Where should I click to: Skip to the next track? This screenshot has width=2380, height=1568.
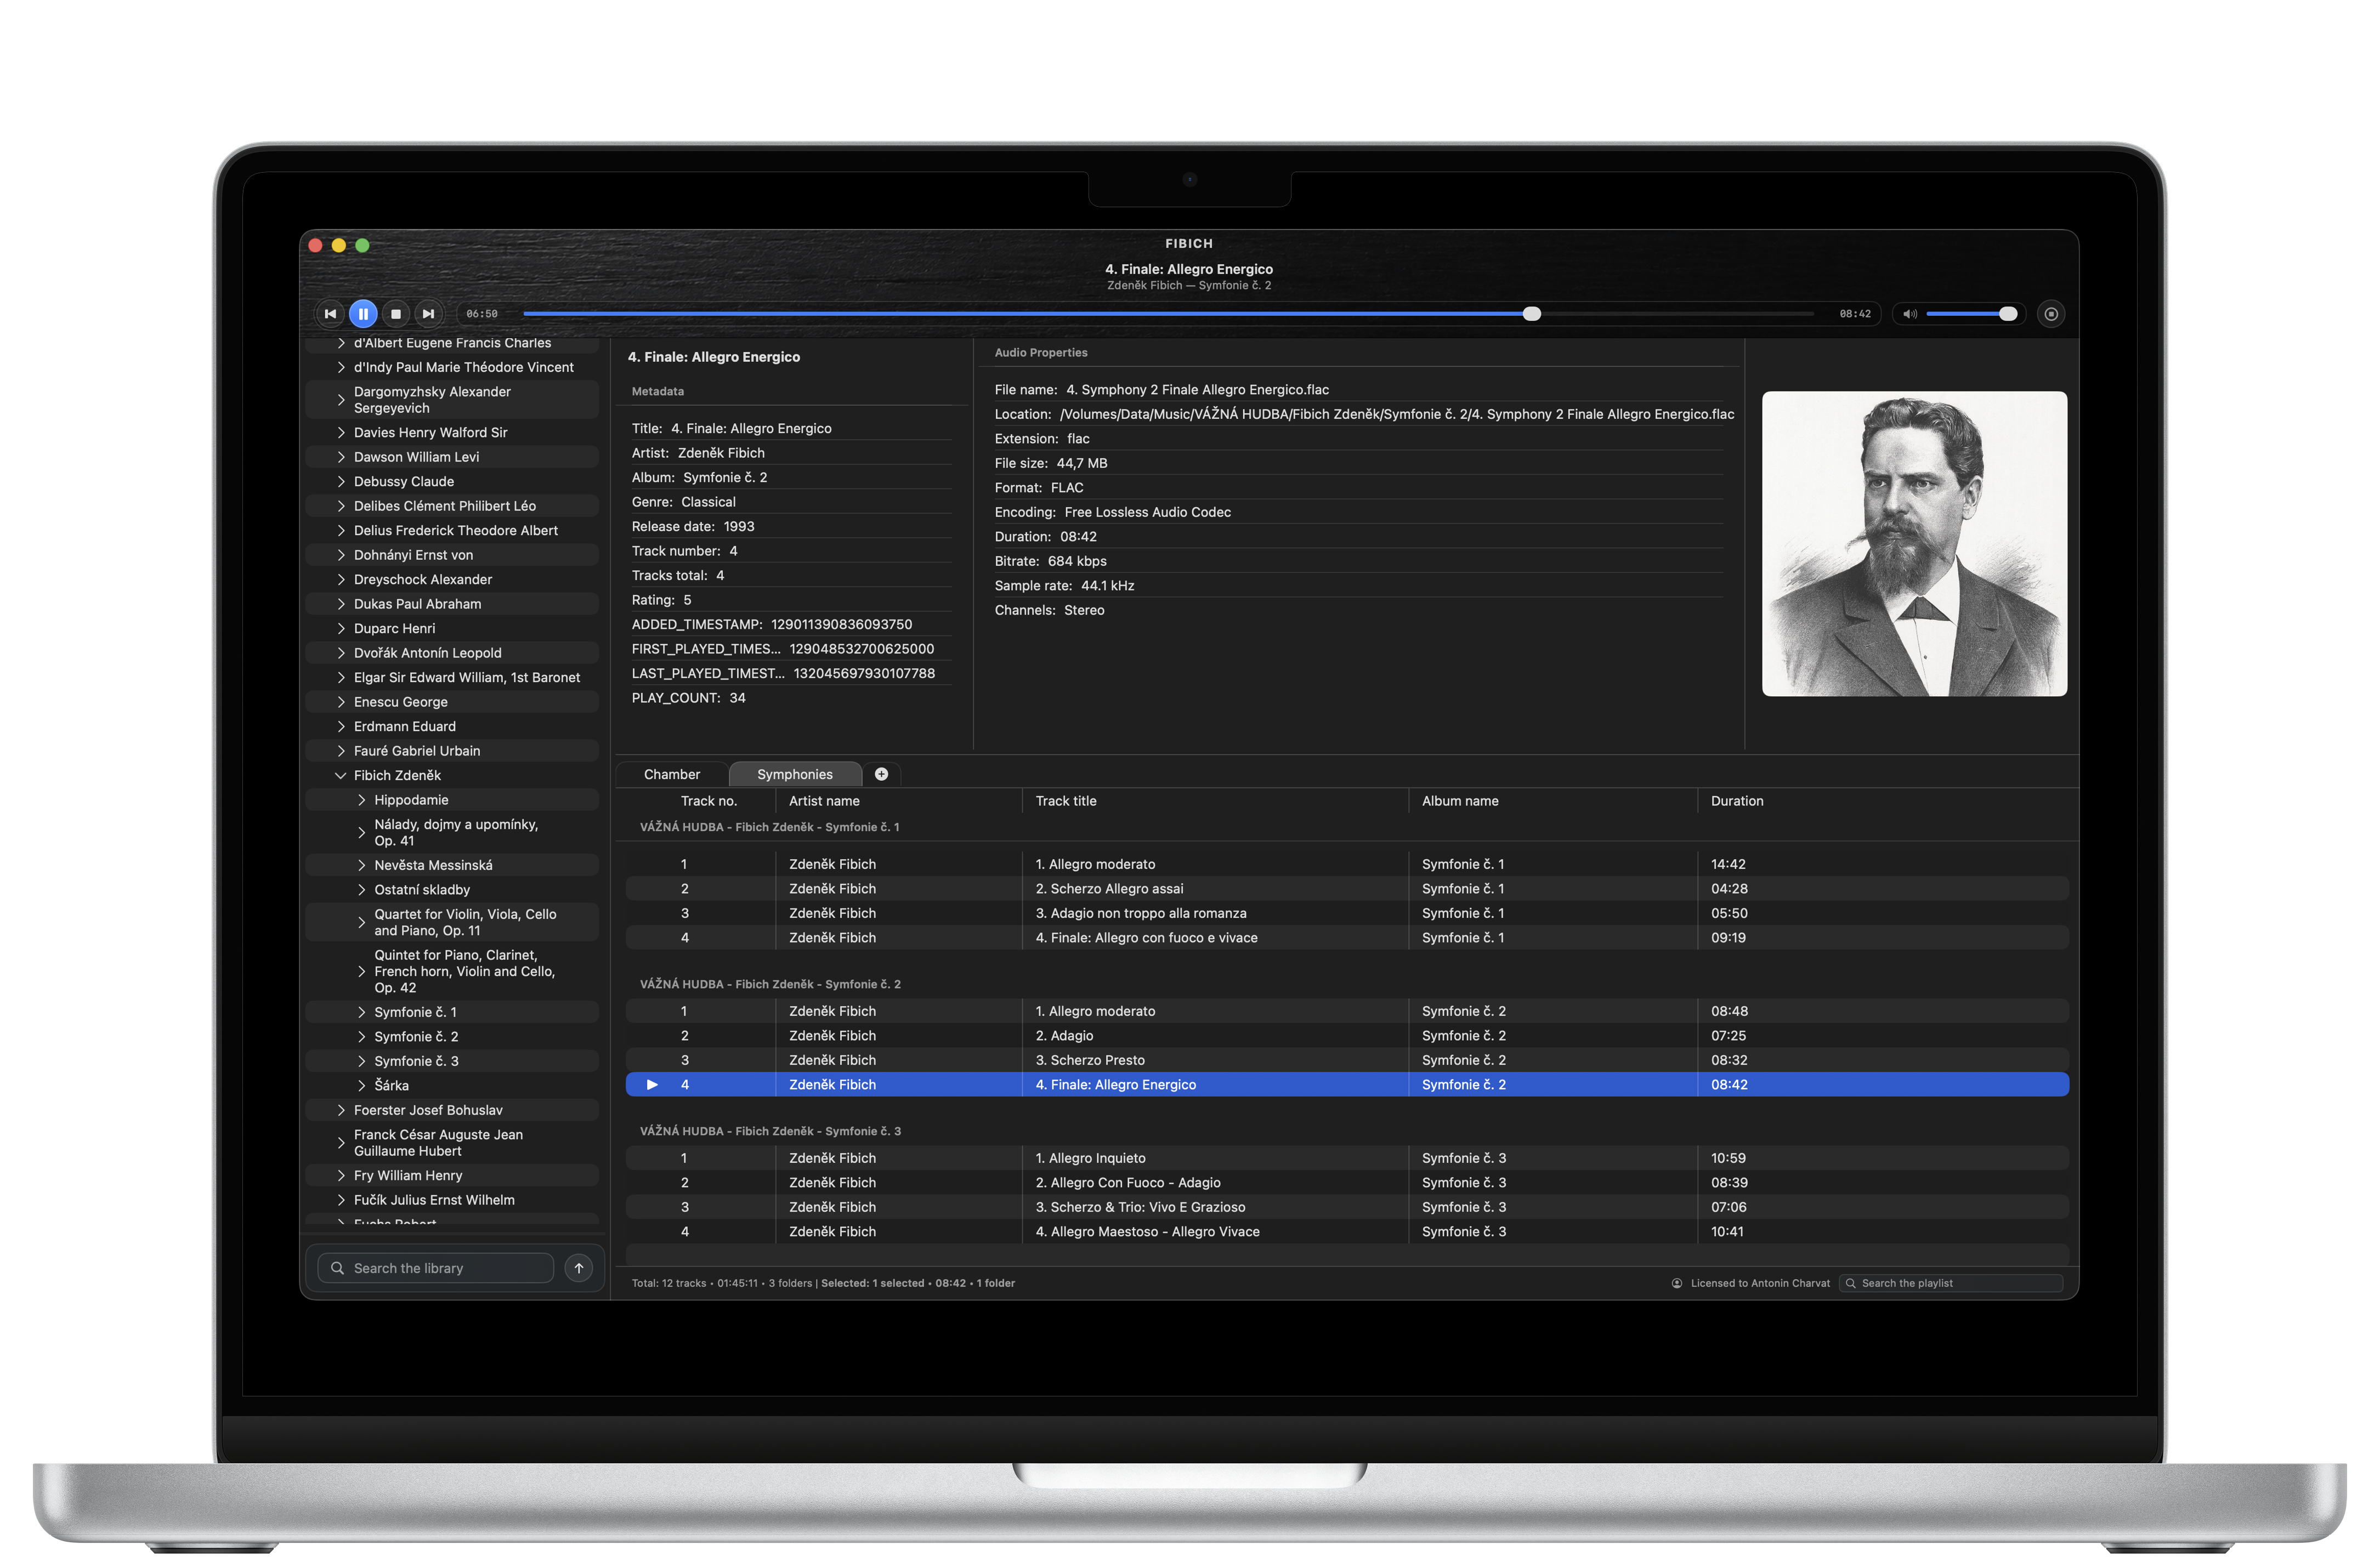[x=428, y=314]
